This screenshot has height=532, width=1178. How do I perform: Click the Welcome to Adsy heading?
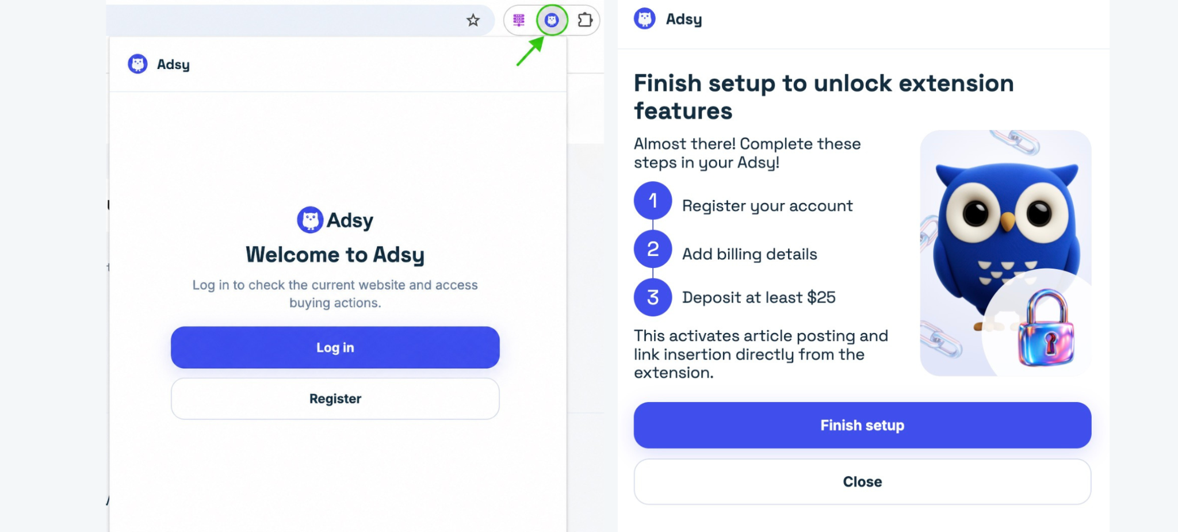335,255
